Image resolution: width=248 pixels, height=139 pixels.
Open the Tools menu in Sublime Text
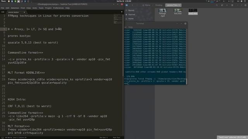tap(41, 8)
